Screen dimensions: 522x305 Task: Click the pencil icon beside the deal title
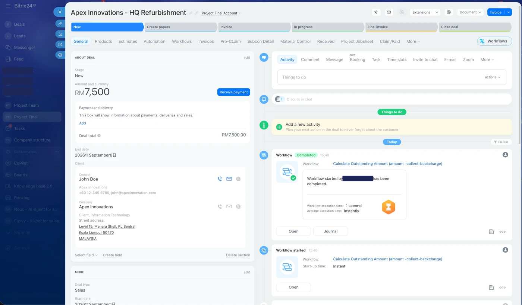click(x=191, y=13)
